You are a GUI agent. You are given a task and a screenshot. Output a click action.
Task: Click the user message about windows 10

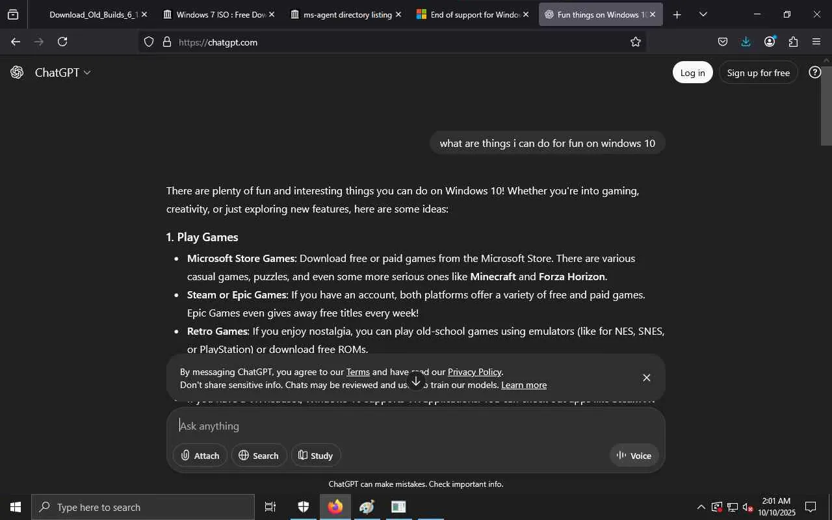pyautogui.click(x=547, y=143)
